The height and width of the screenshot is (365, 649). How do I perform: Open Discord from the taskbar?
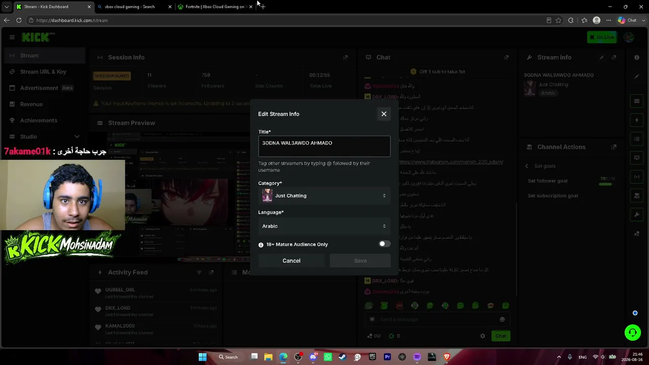[313, 357]
